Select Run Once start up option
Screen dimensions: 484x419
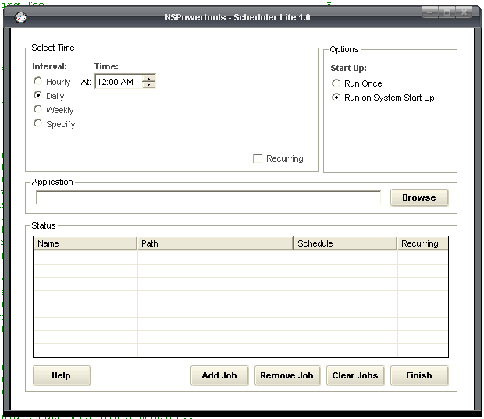coord(336,83)
